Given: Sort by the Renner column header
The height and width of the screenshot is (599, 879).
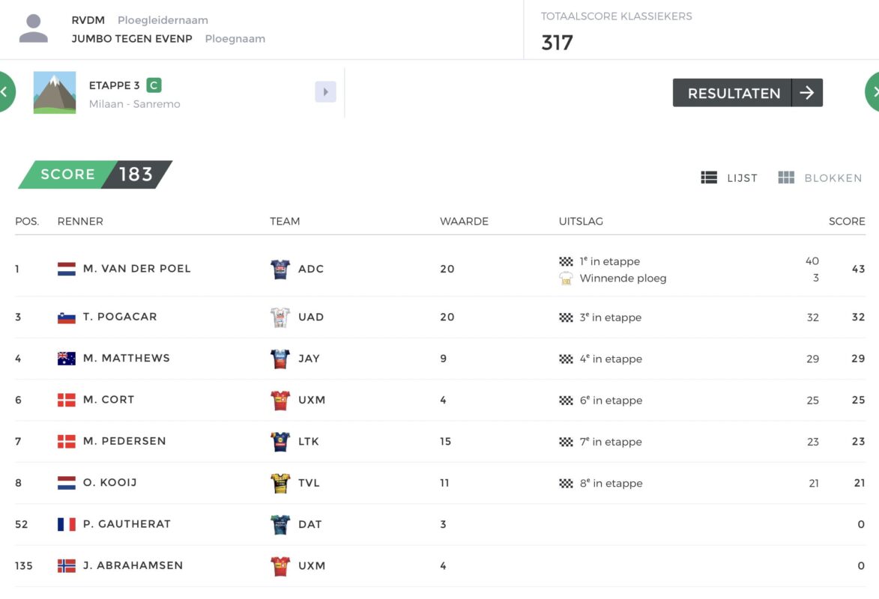Looking at the screenshot, I should (80, 222).
